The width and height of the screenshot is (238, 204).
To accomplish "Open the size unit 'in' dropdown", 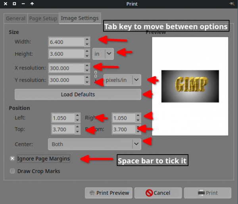I will point(103,54).
